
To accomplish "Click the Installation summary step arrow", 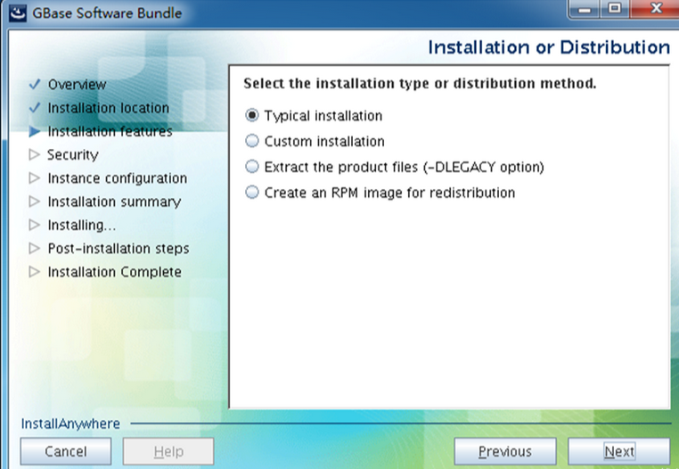I will [x=35, y=202].
